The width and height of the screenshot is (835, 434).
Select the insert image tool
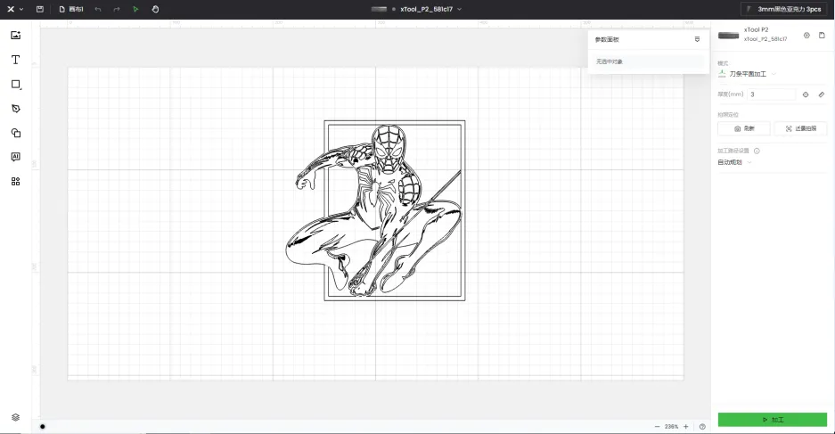pyautogui.click(x=15, y=35)
